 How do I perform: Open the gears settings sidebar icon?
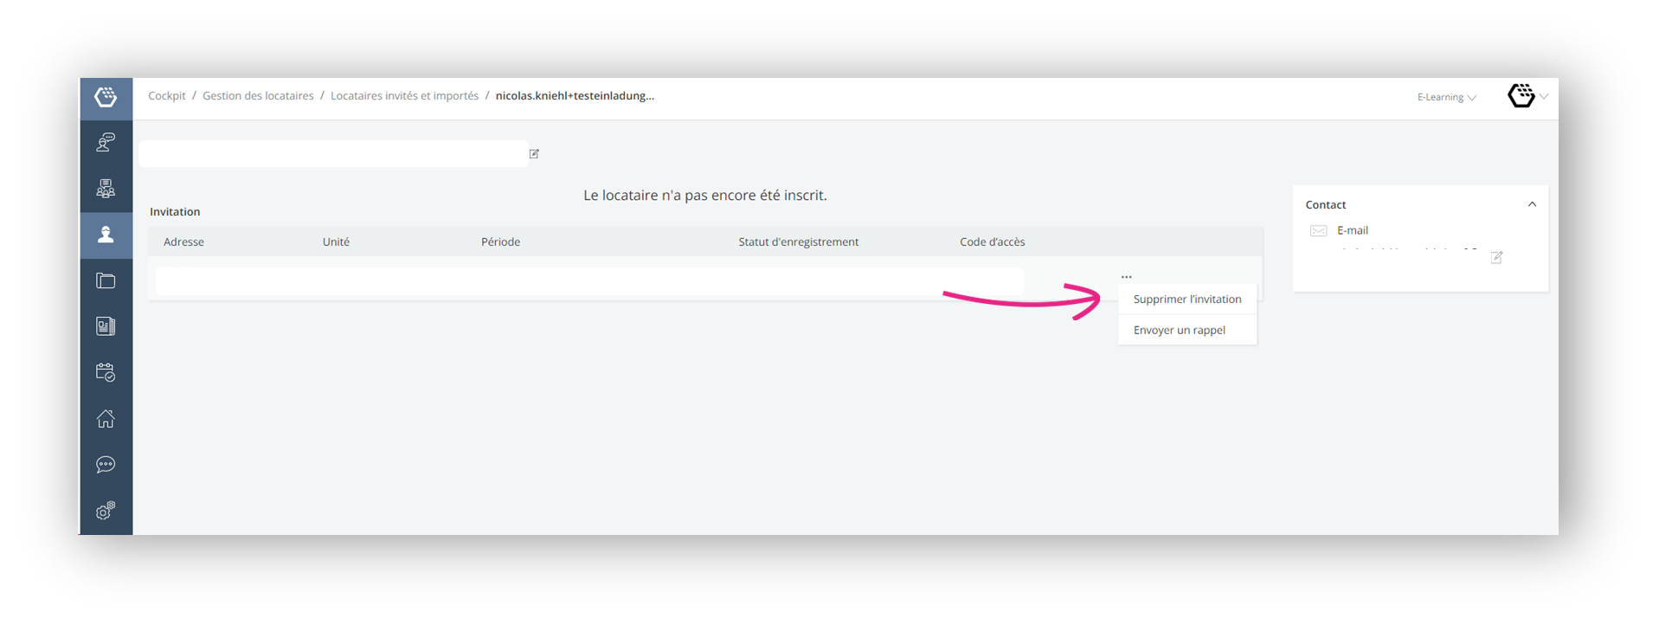pyautogui.click(x=106, y=511)
